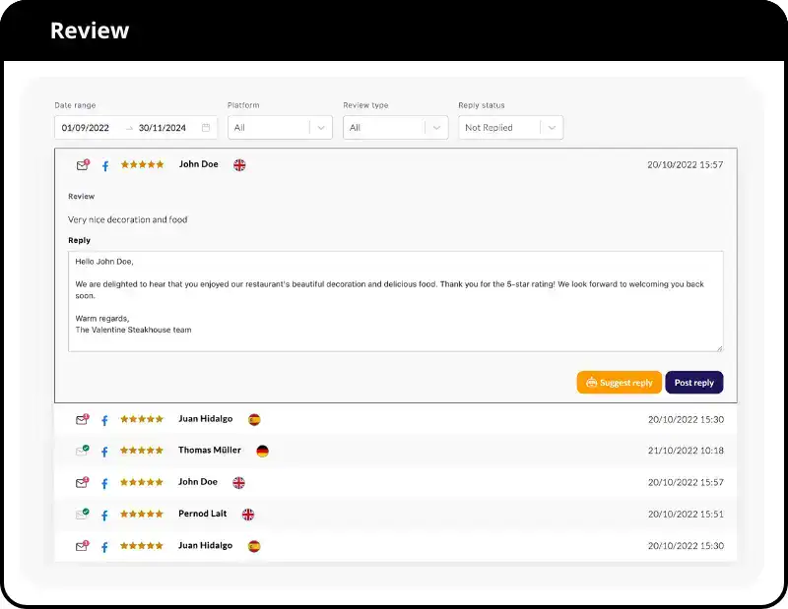Click the Suggest reply button
The width and height of the screenshot is (788, 609).
coord(620,382)
